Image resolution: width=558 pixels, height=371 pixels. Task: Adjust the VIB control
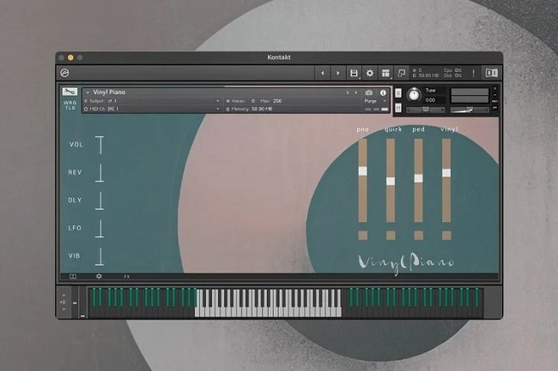100,256
